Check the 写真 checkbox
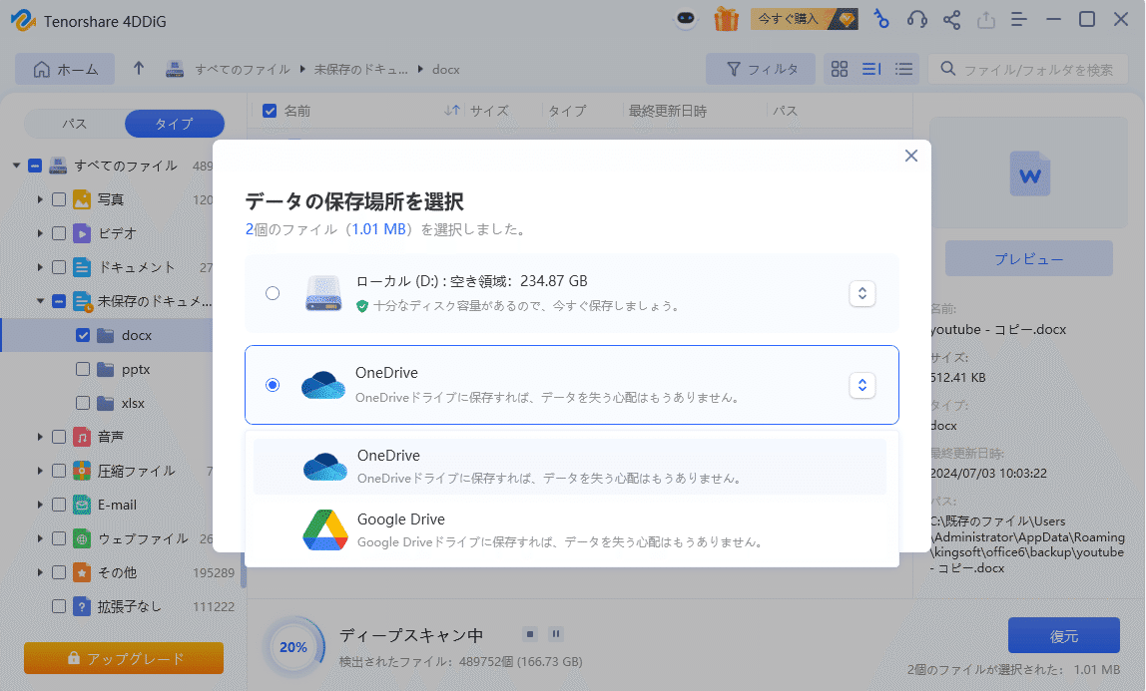Viewport: 1146px width, 691px height. (59, 199)
